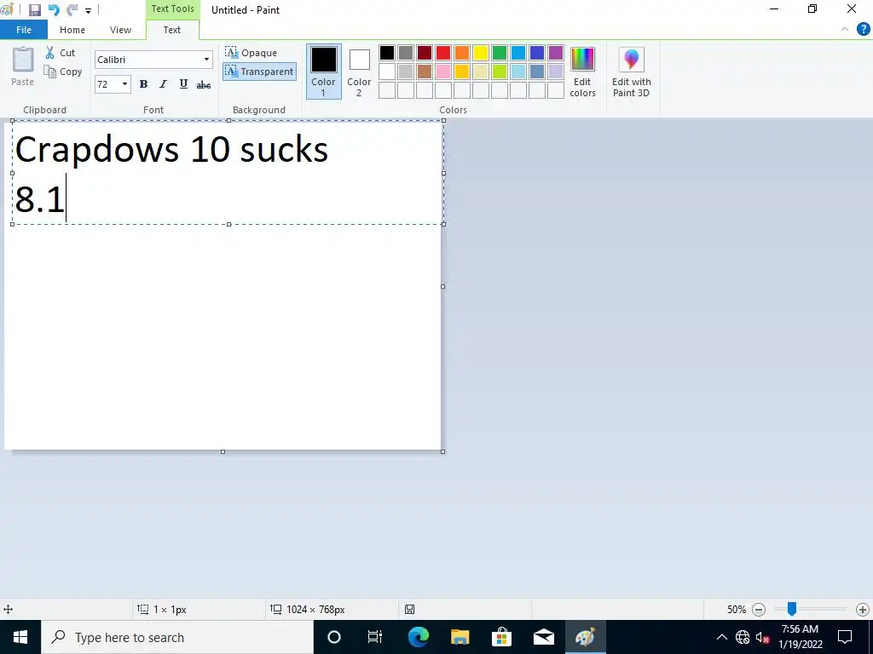Toggle Underline formatting
Screen dimensions: 873x654
(x=183, y=84)
